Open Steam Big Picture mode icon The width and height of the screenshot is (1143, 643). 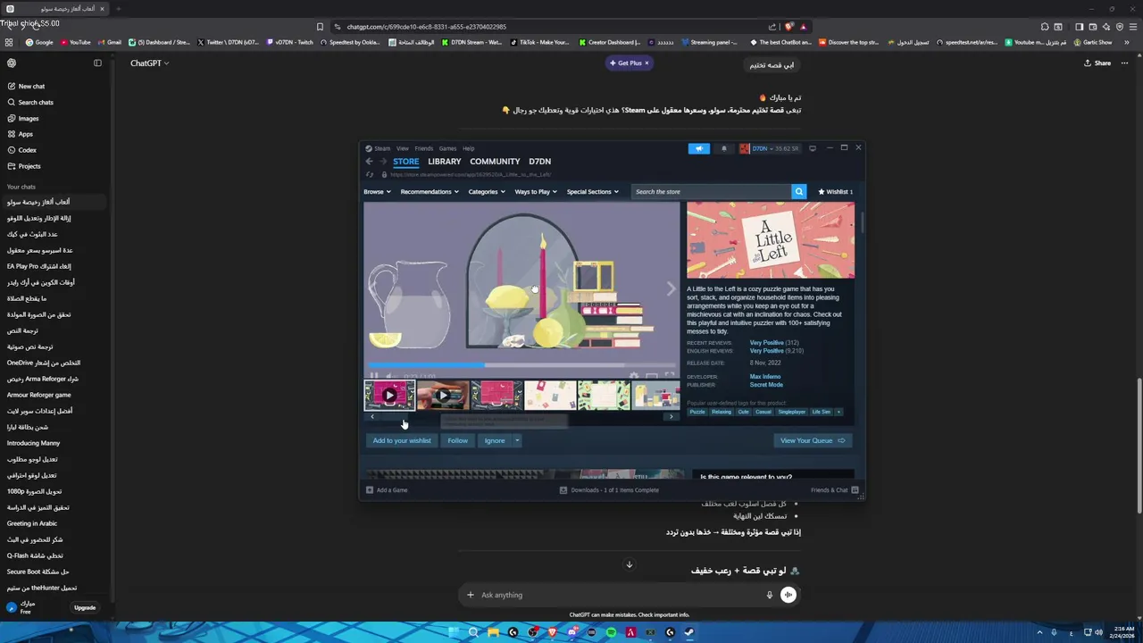click(812, 148)
